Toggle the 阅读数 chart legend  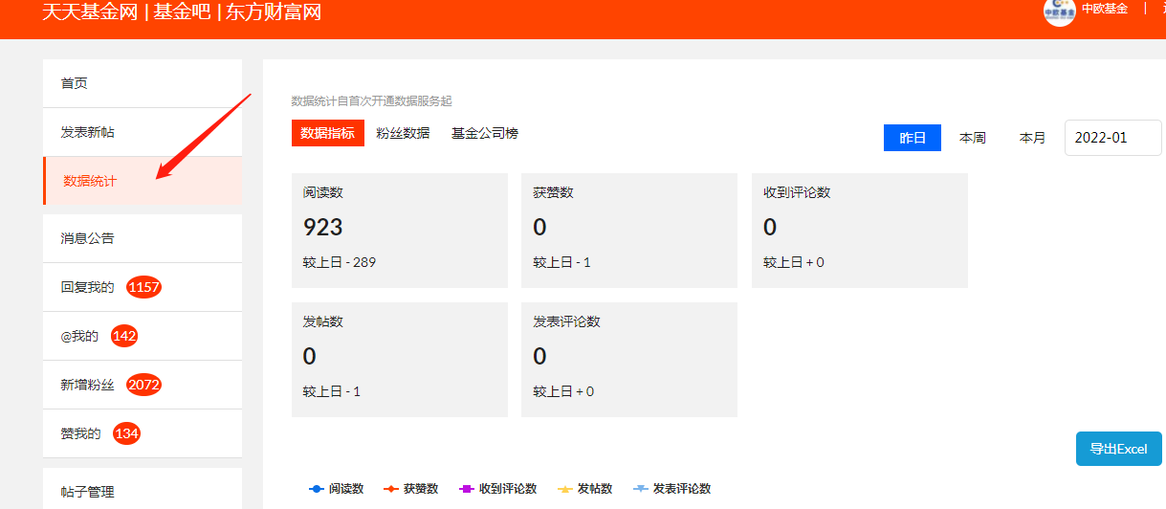[337, 488]
